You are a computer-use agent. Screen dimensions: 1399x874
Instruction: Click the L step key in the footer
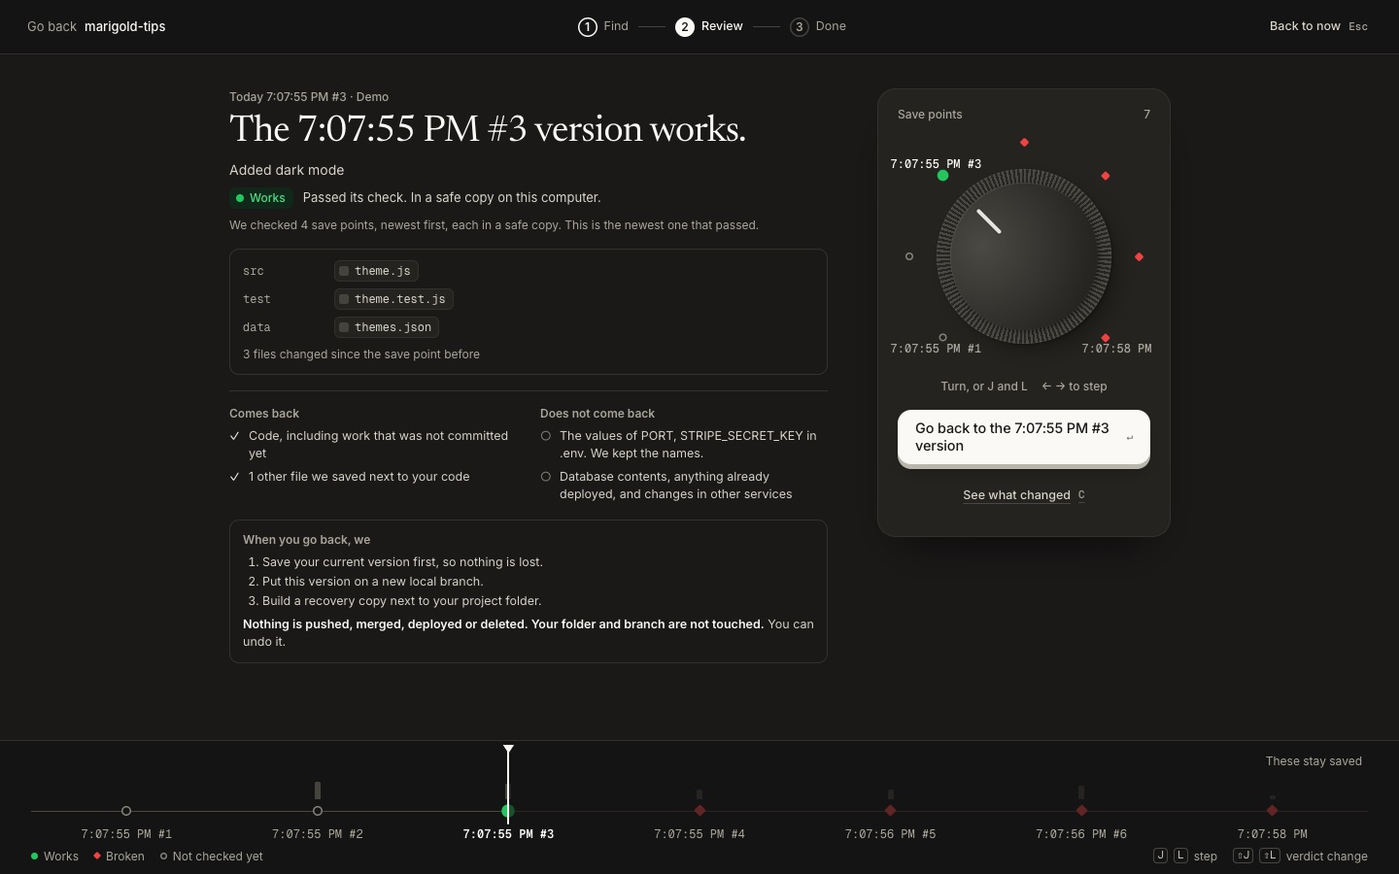pyautogui.click(x=1180, y=856)
